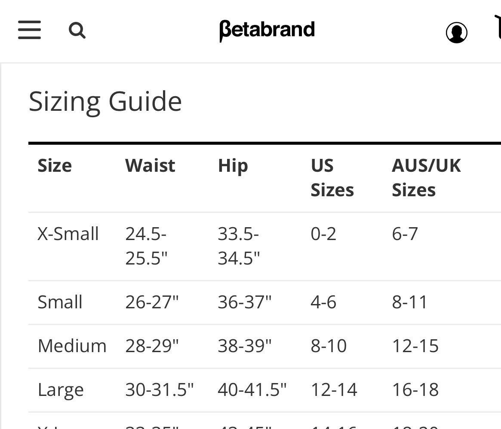
Task: Select the Large size row label
Action: (x=61, y=390)
